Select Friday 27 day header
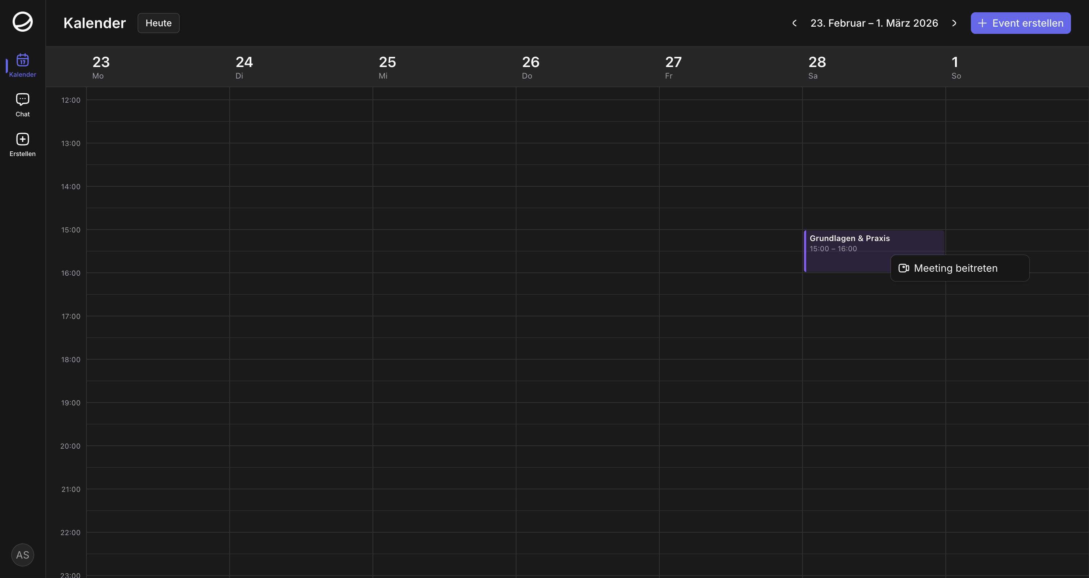This screenshot has width=1089, height=578. pyautogui.click(x=673, y=67)
